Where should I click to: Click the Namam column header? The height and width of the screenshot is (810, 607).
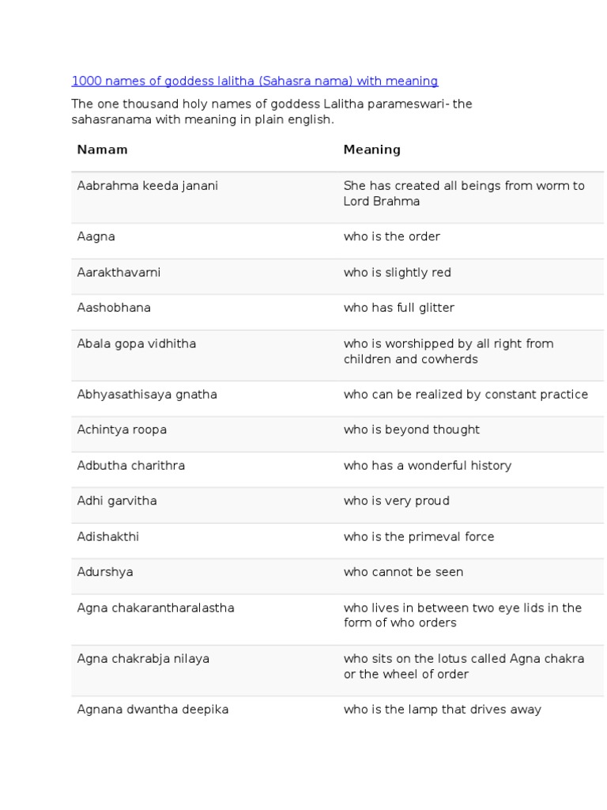[x=102, y=150]
